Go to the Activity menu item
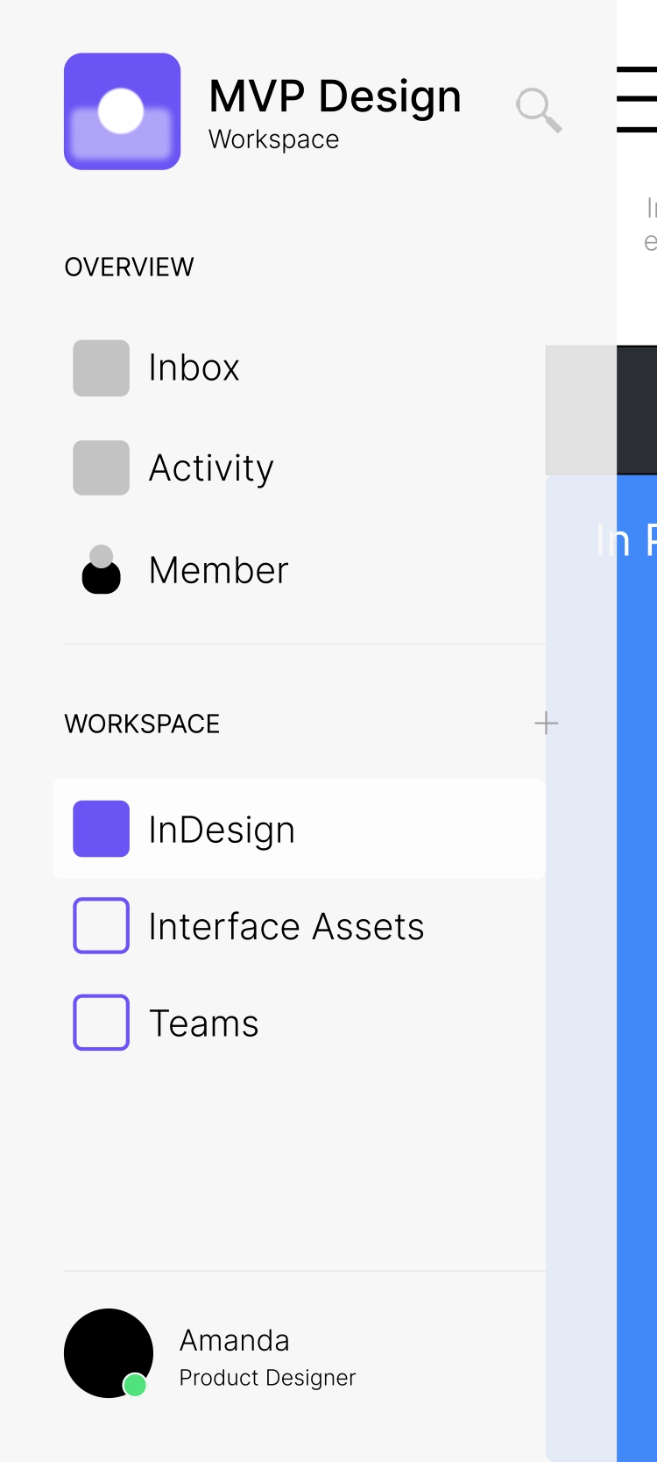 (x=211, y=468)
